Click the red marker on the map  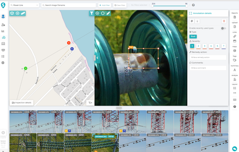(69, 43)
